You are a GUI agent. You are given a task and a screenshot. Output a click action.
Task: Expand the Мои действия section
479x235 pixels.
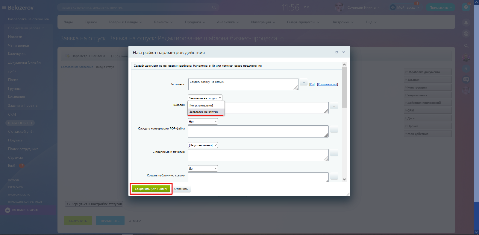click(428, 134)
